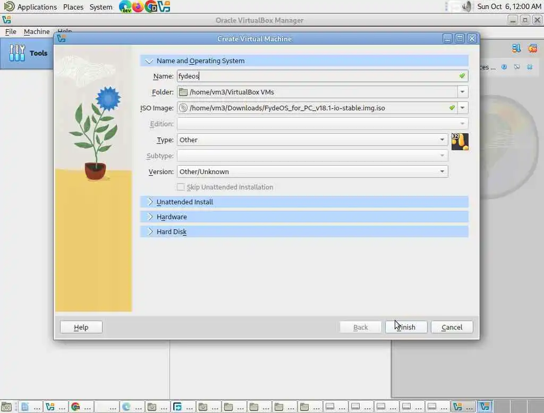Open the Version dropdown showing Other/Unknown

click(312, 171)
